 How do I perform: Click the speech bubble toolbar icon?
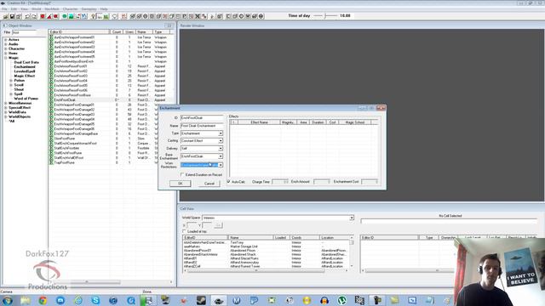coord(115,16)
